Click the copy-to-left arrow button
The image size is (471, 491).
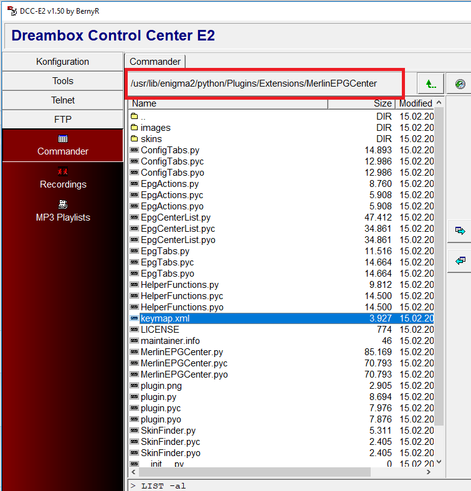[460, 261]
